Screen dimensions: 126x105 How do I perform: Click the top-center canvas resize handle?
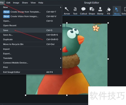tap(67, 23)
